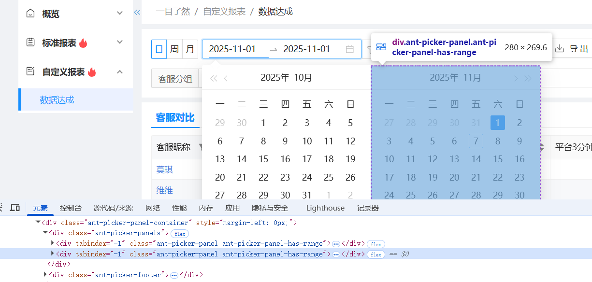Go to next month in November panel
Viewport: 592px width, 282px height.
click(x=516, y=78)
